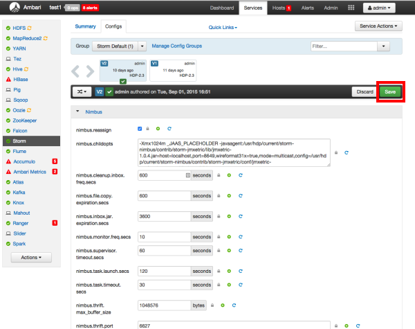Select ZooKeeper service in sidebar

coord(25,121)
